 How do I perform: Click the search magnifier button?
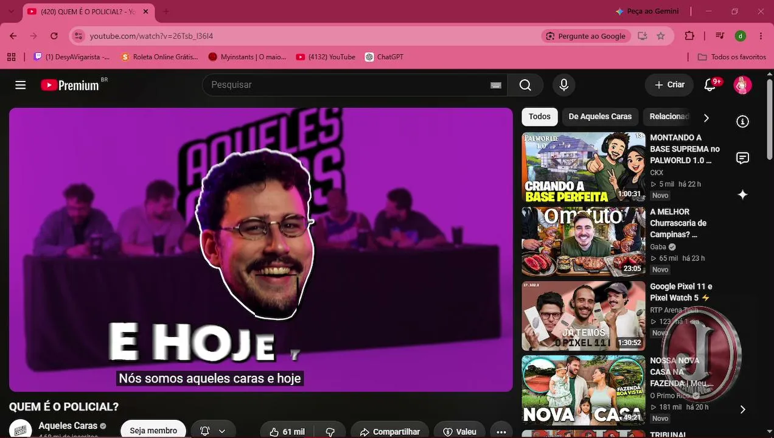tap(525, 85)
